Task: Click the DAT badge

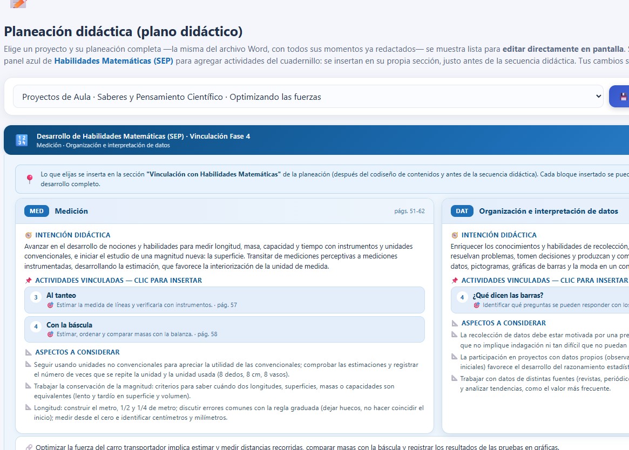Action: pyautogui.click(x=462, y=211)
